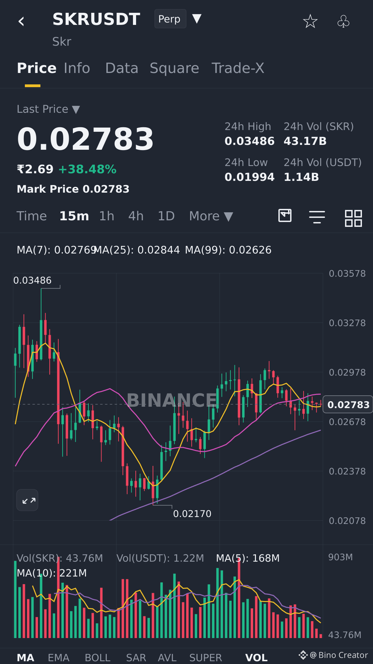Switch to the Square tab

[x=174, y=68]
